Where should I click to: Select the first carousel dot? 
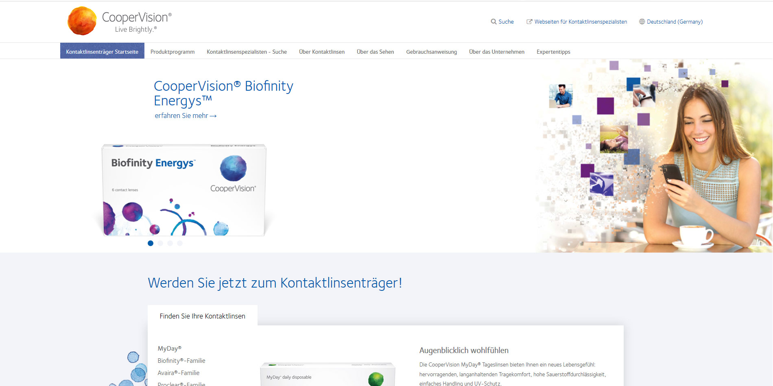tap(151, 243)
